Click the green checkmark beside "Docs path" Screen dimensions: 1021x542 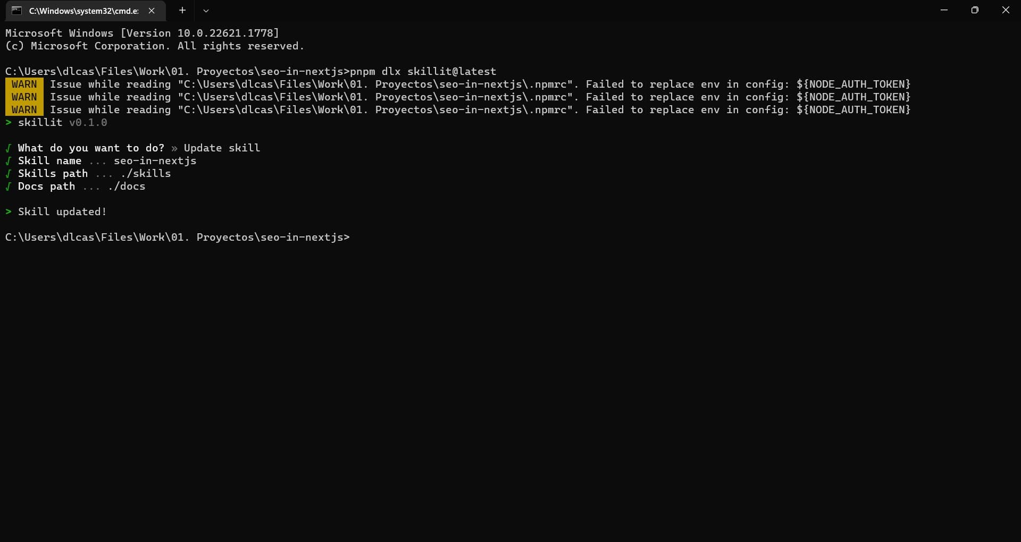8,186
